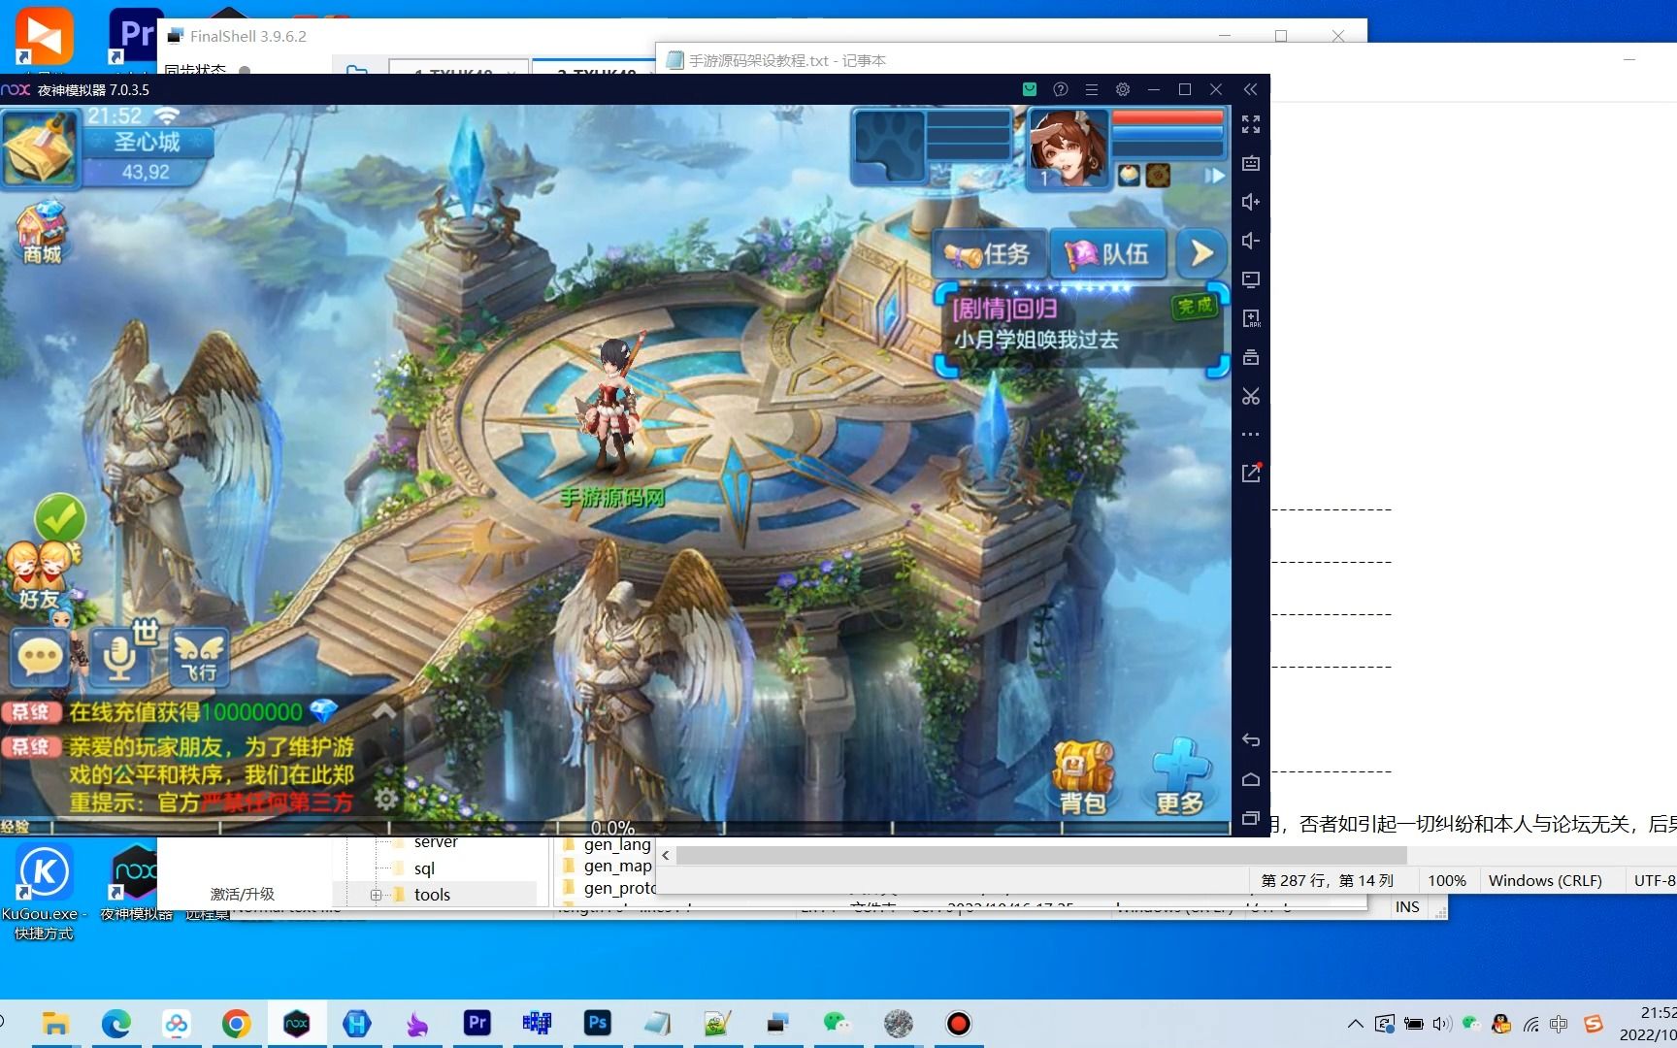Screen dimensions: 1677x1048
Task: Open the 圣心城 minimap icon
Action: click(40, 147)
